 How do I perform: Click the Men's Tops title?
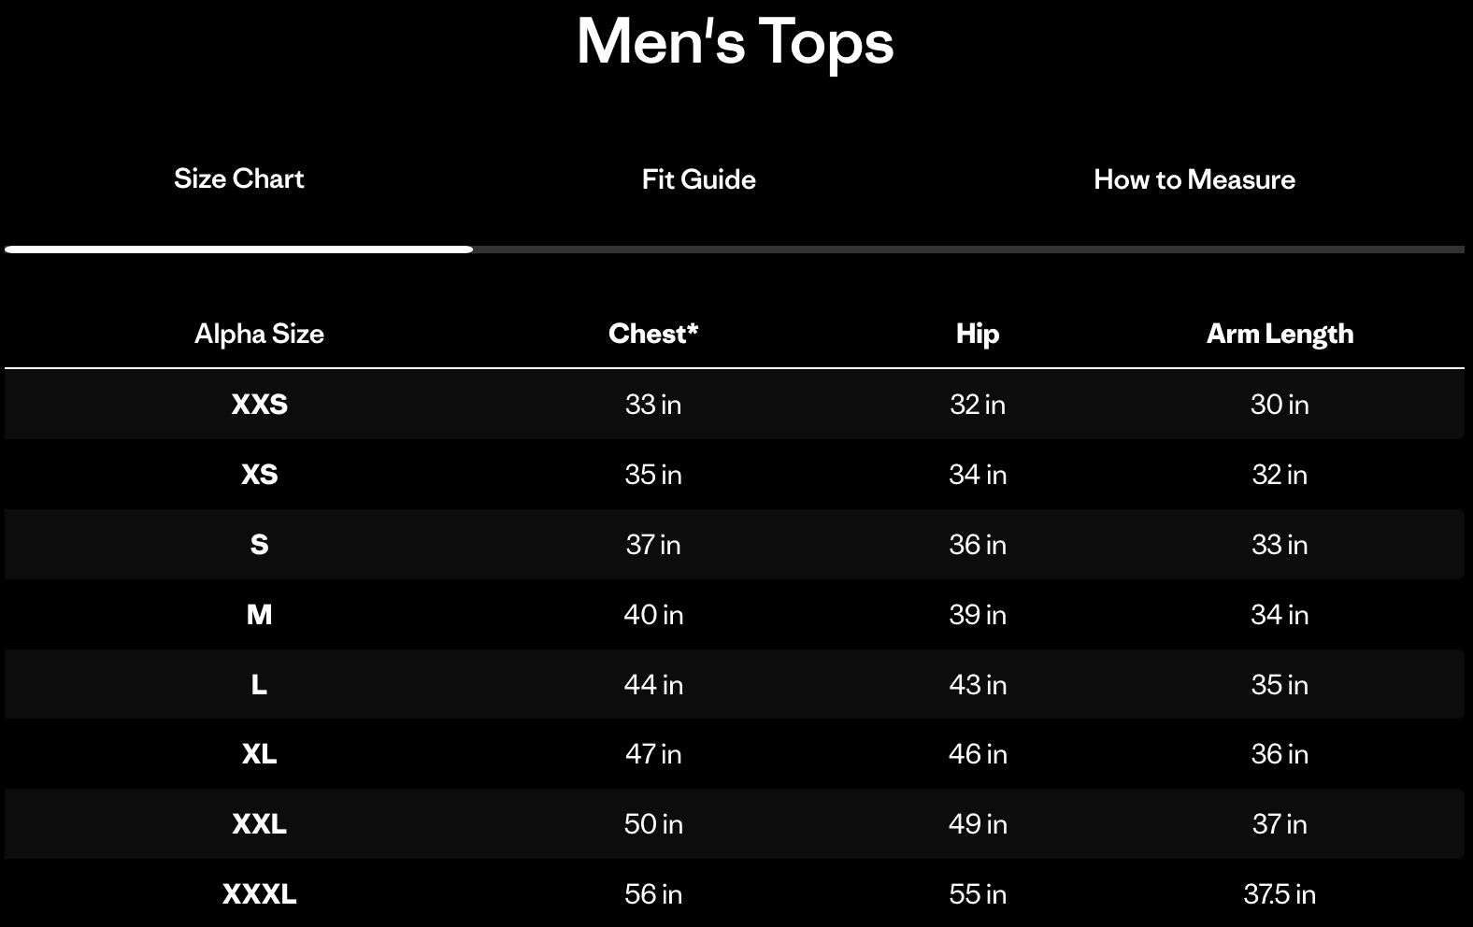point(736,42)
